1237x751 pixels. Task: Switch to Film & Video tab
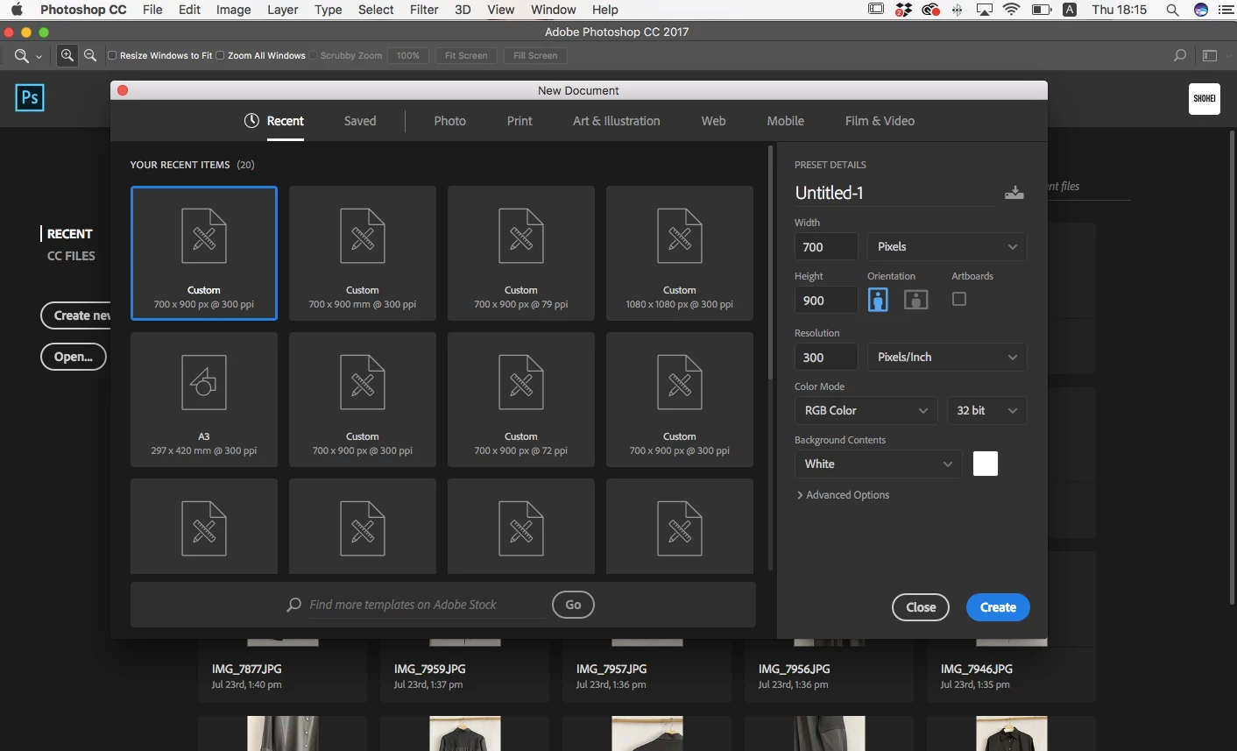click(880, 121)
